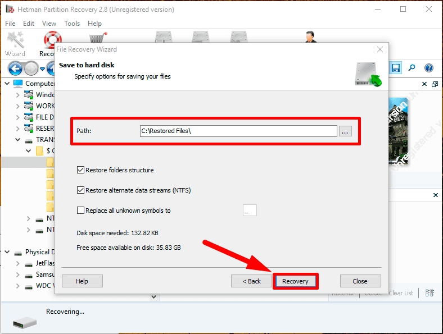This screenshot has height=334, width=443.
Task: Click Clear List in the recovery list
Action: click(401, 293)
